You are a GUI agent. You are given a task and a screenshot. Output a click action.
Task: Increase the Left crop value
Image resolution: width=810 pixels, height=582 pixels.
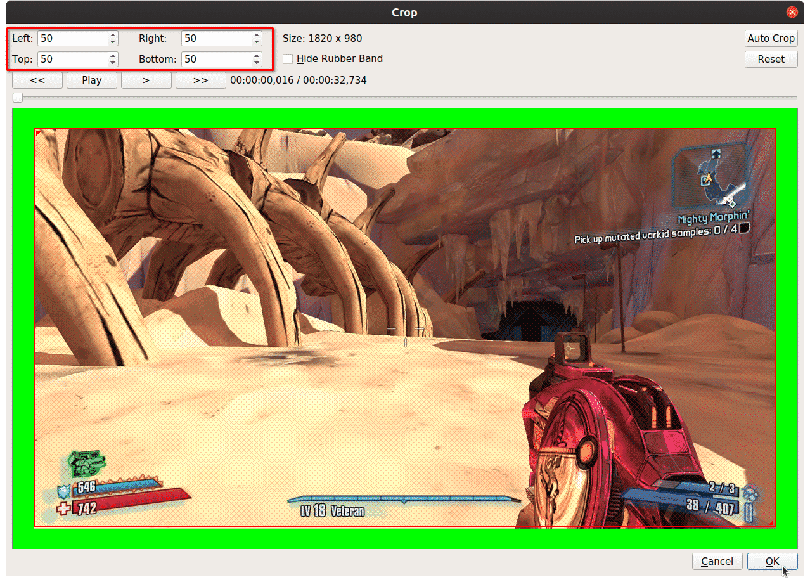(x=113, y=34)
